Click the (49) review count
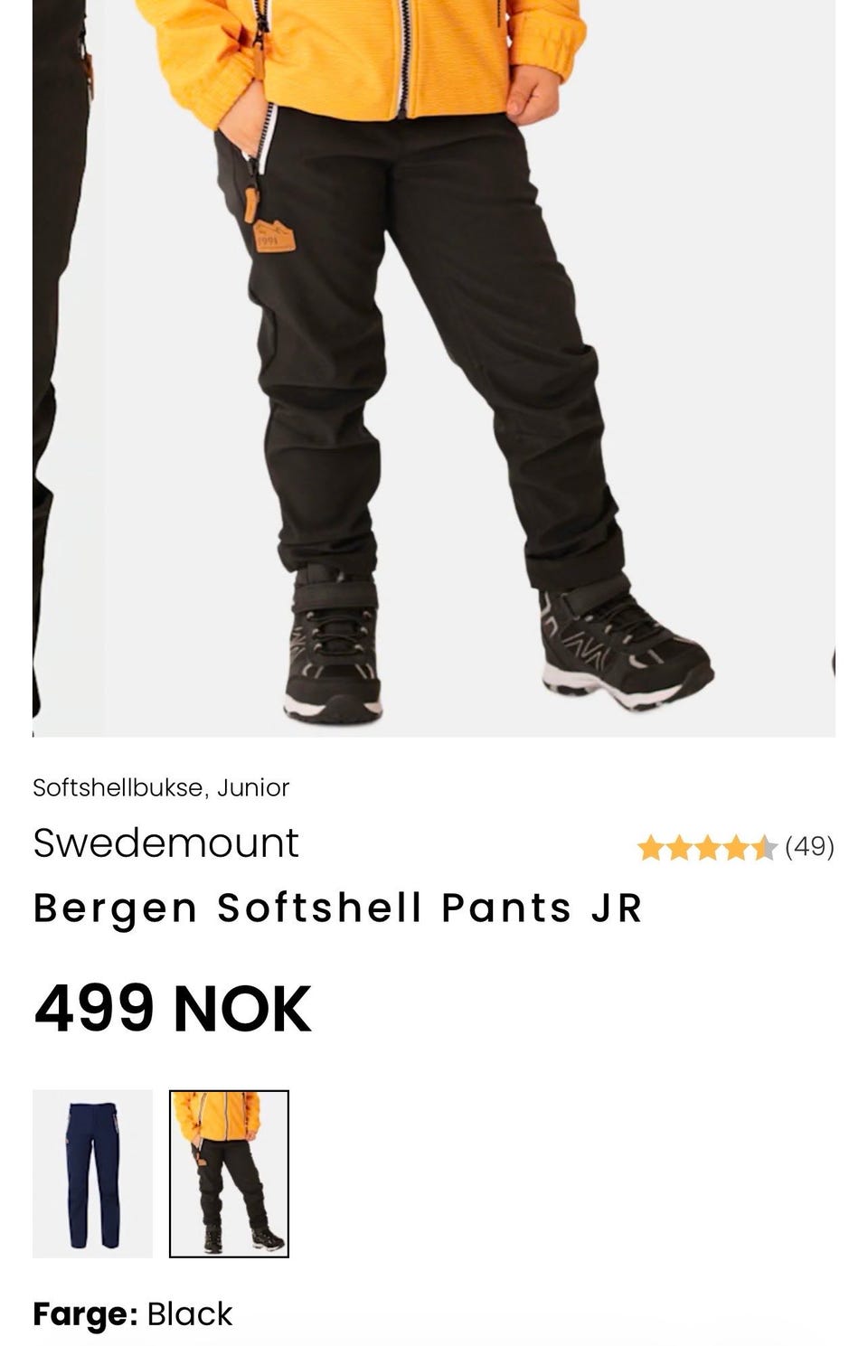This screenshot has width=868, height=1346. click(x=809, y=847)
